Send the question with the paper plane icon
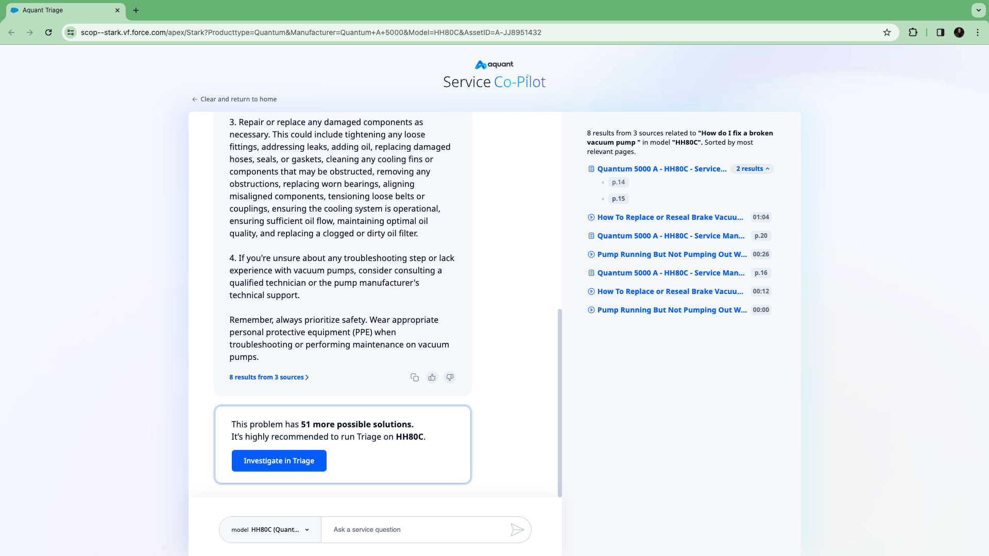989x556 pixels. coord(518,529)
